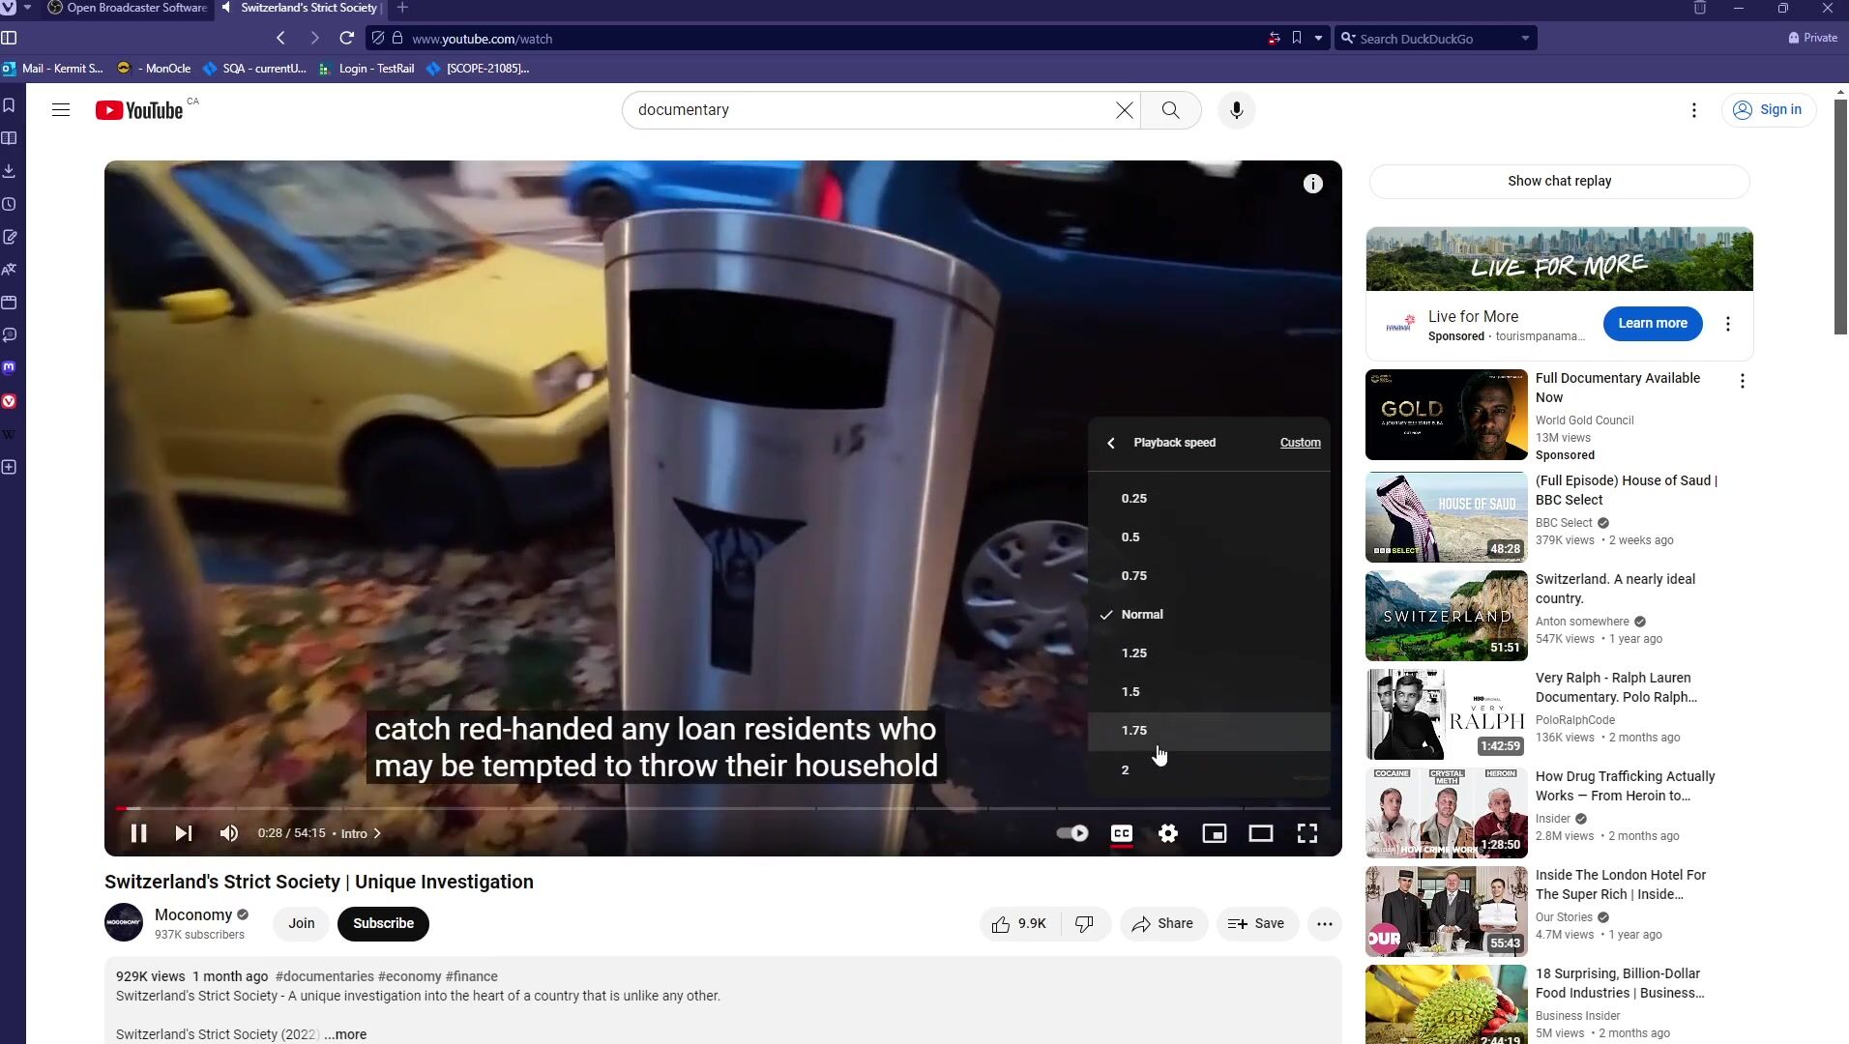
Task: Expand the Intro chapter list
Action: point(361,834)
